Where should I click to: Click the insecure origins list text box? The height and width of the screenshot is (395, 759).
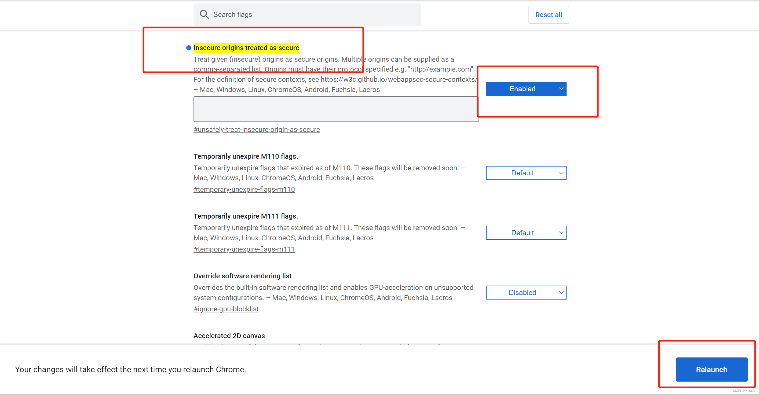pos(335,109)
